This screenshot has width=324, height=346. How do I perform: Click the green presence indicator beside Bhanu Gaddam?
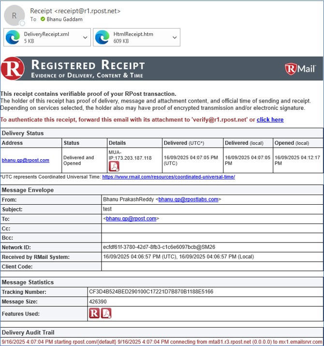click(43, 19)
